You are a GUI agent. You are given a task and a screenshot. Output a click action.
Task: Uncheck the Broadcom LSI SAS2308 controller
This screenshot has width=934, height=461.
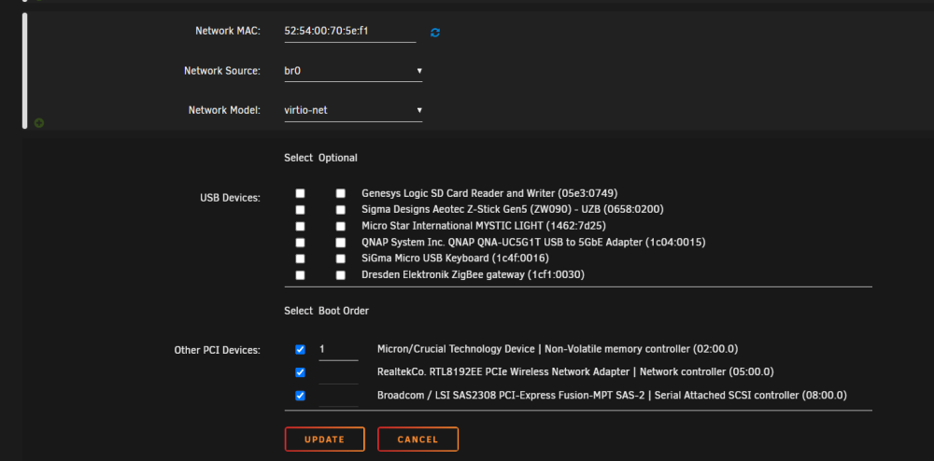[300, 396]
